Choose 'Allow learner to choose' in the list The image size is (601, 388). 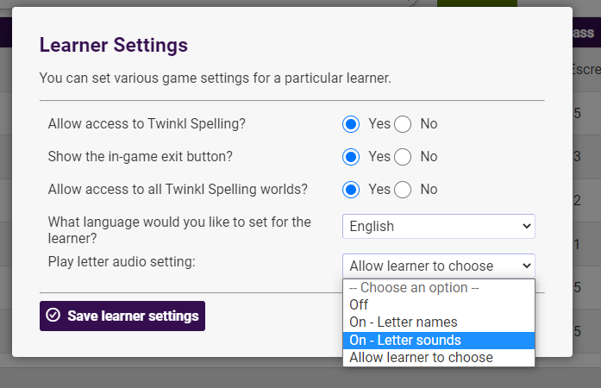click(439, 357)
